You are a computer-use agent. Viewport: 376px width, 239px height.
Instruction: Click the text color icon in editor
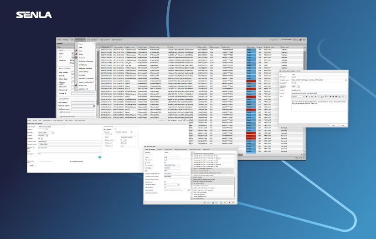(320, 97)
